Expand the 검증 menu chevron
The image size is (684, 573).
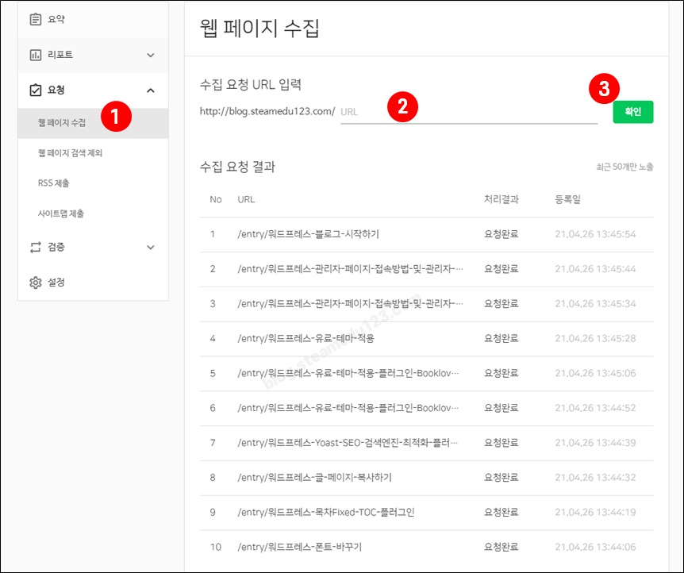tap(151, 248)
